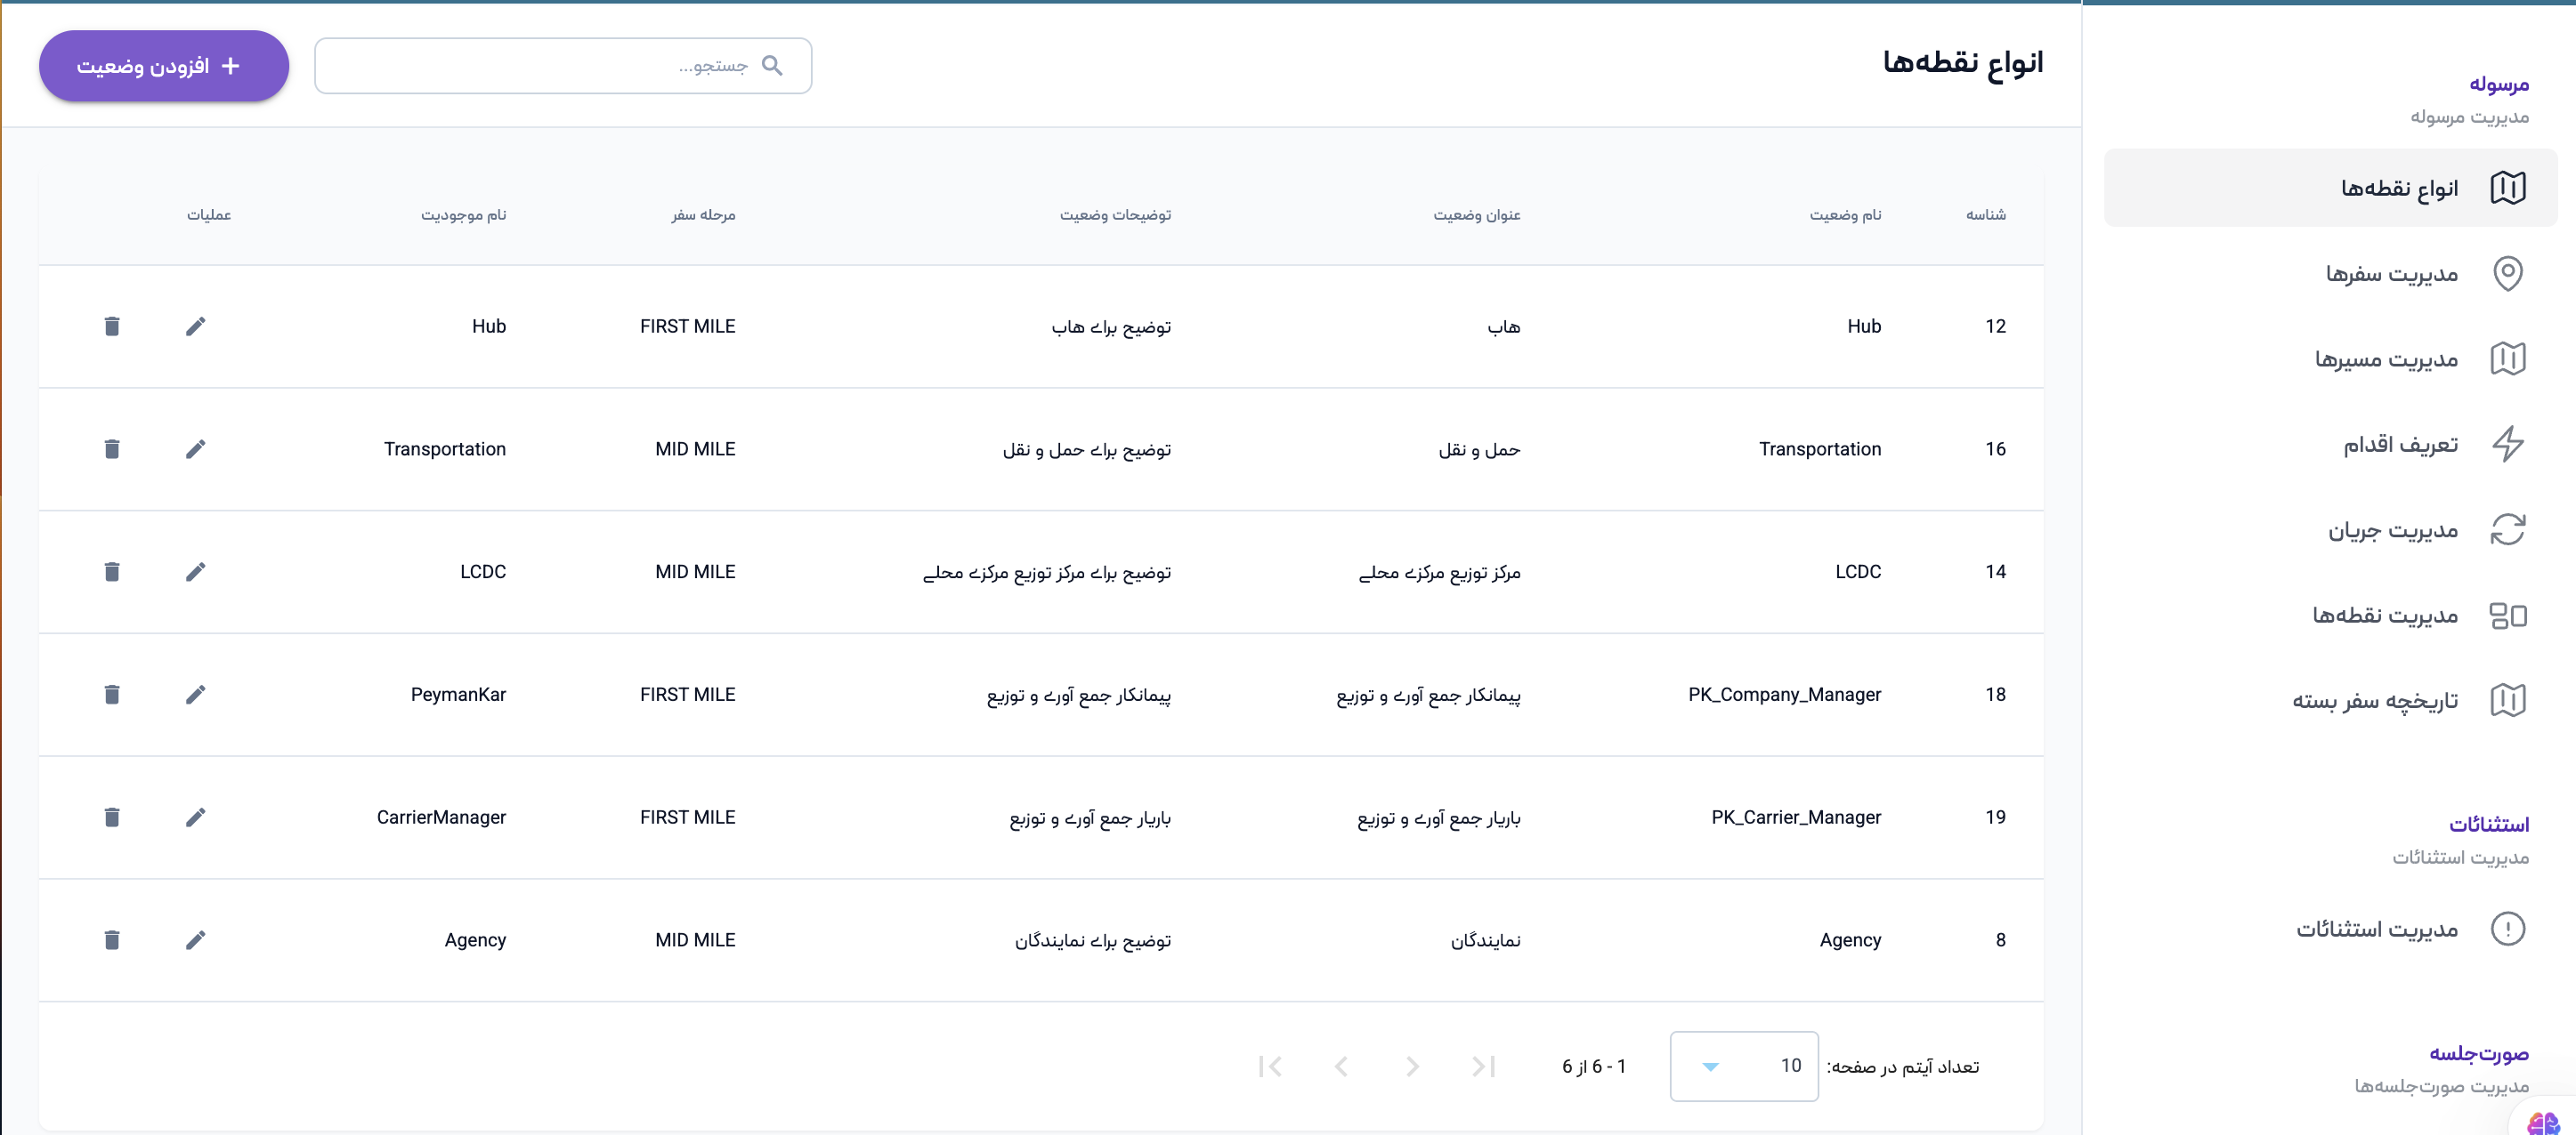Go to the next page arrow
The width and height of the screenshot is (2576, 1135).
(x=1341, y=1066)
